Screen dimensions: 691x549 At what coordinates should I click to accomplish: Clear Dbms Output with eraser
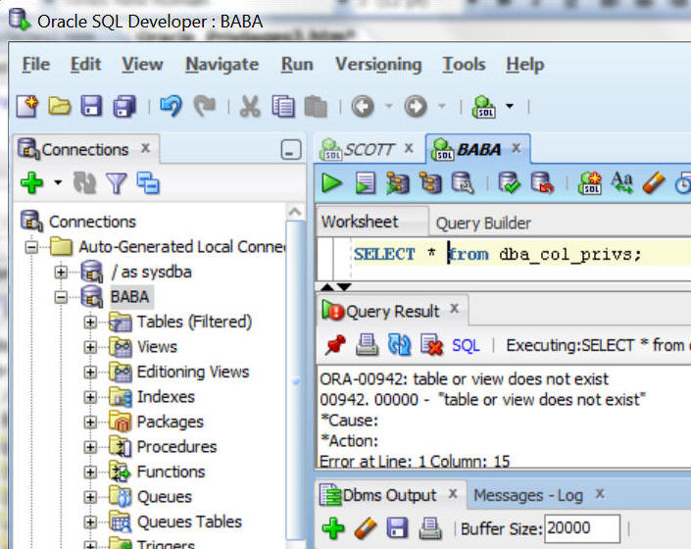(x=366, y=528)
